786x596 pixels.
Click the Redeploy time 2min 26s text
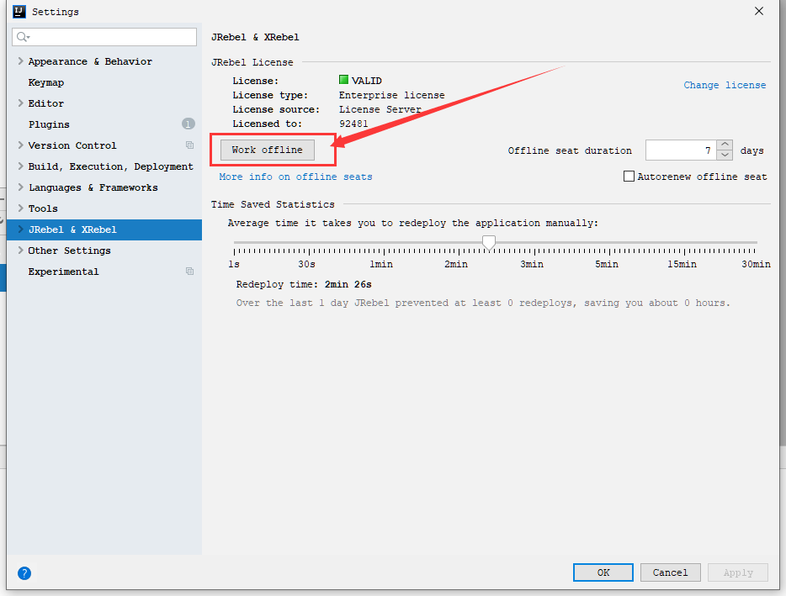(304, 284)
